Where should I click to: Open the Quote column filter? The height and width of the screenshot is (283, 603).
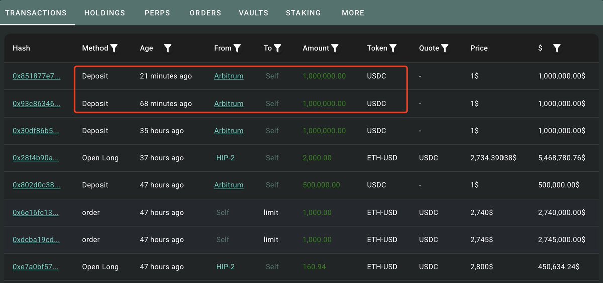[445, 48]
